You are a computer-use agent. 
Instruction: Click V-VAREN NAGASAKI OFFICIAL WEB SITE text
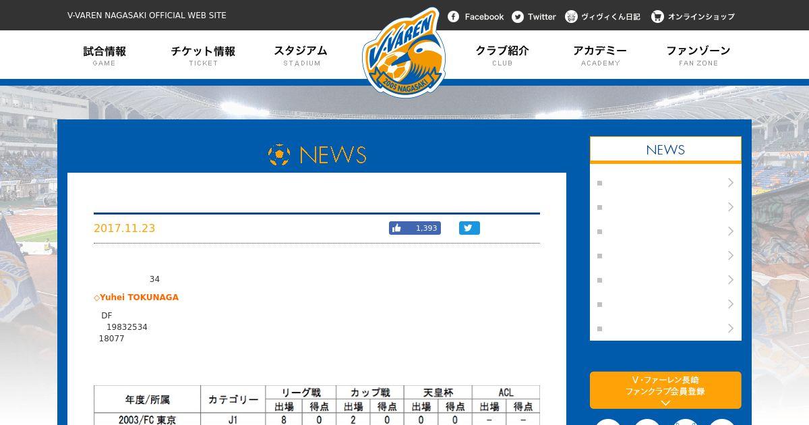[147, 15]
